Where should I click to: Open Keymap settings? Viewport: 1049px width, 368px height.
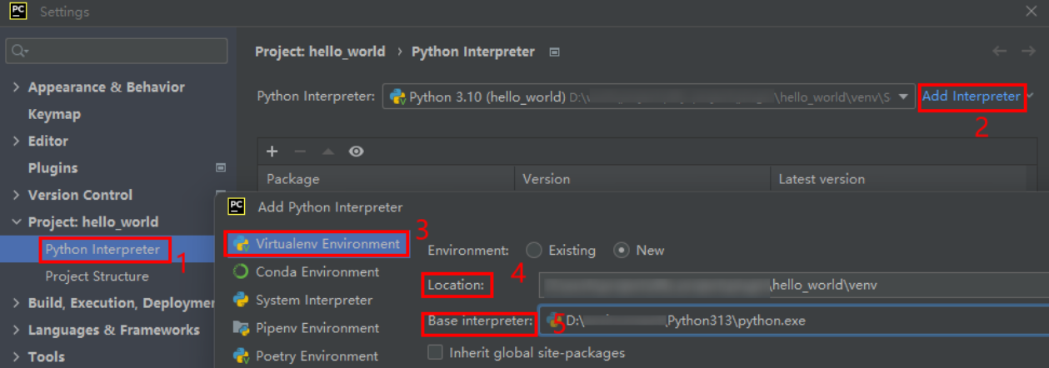pyautogui.click(x=54, y=114)
